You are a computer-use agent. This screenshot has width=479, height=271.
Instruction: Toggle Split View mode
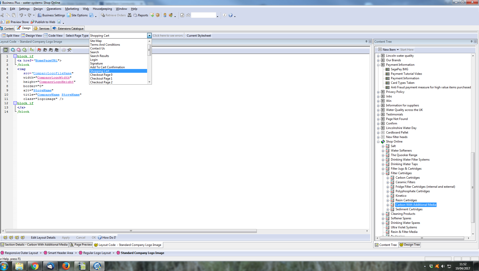click(x=11, y=36)
